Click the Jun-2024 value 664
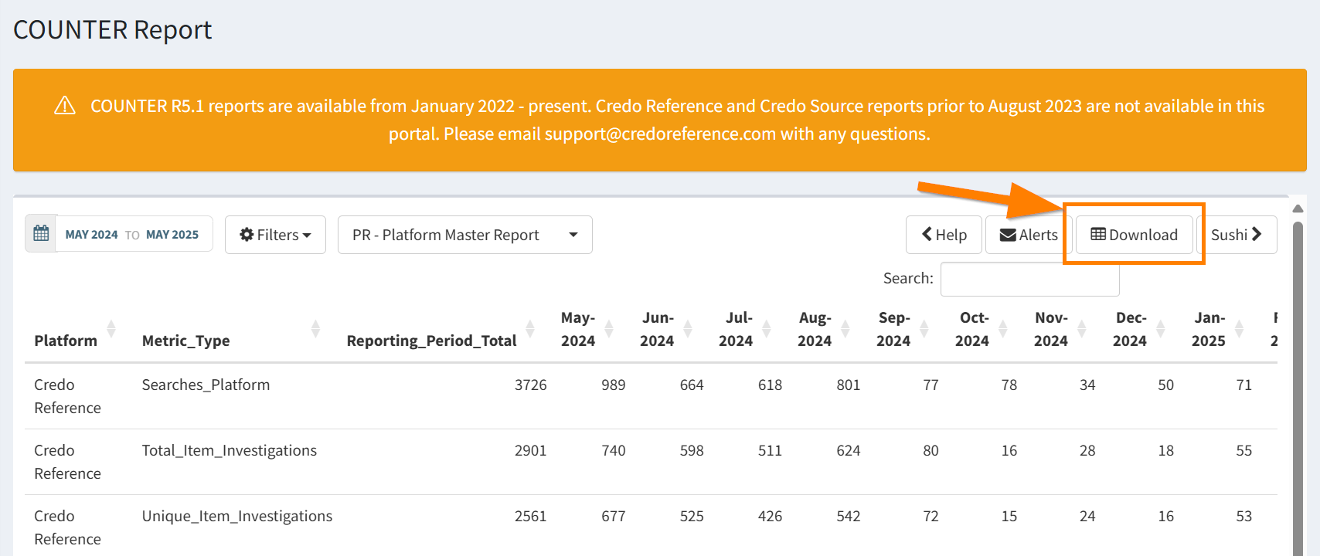 pos(692,385)
